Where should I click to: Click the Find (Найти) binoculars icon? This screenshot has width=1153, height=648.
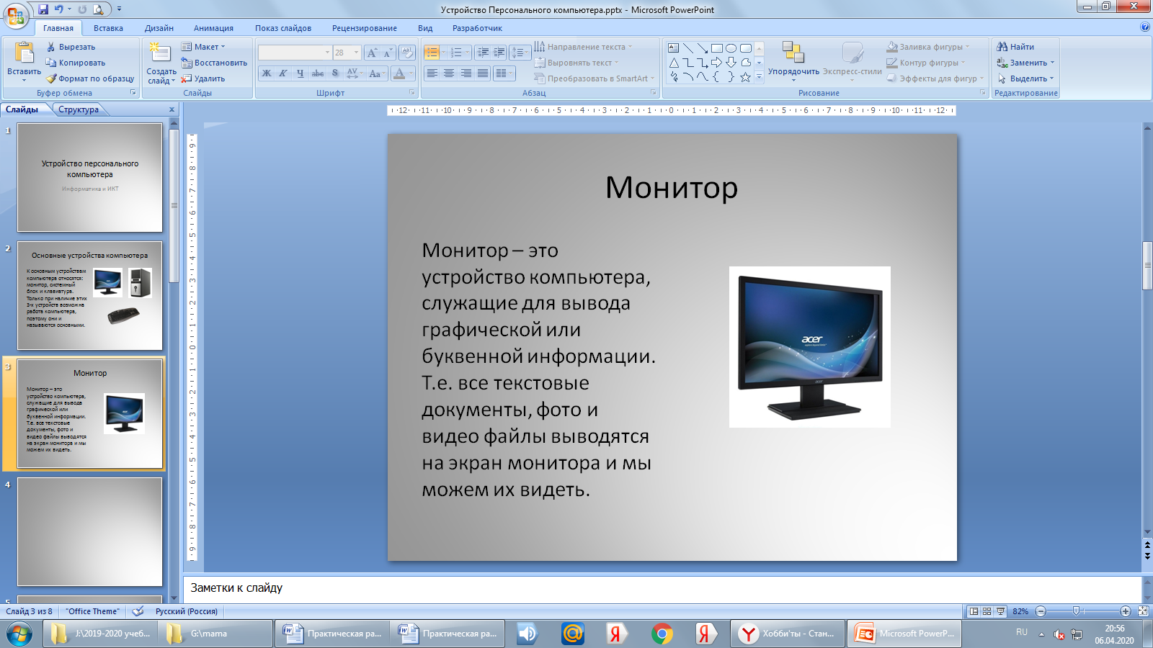pos(1002,47)
